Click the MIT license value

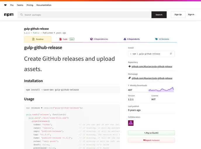153,100
